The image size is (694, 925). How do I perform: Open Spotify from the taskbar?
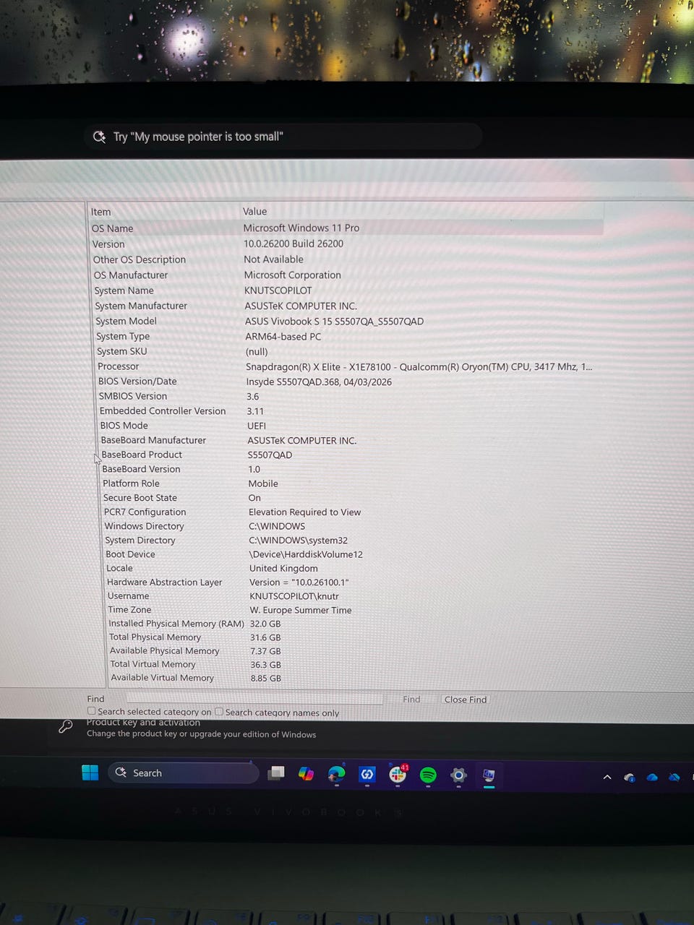tap(428, 775)
